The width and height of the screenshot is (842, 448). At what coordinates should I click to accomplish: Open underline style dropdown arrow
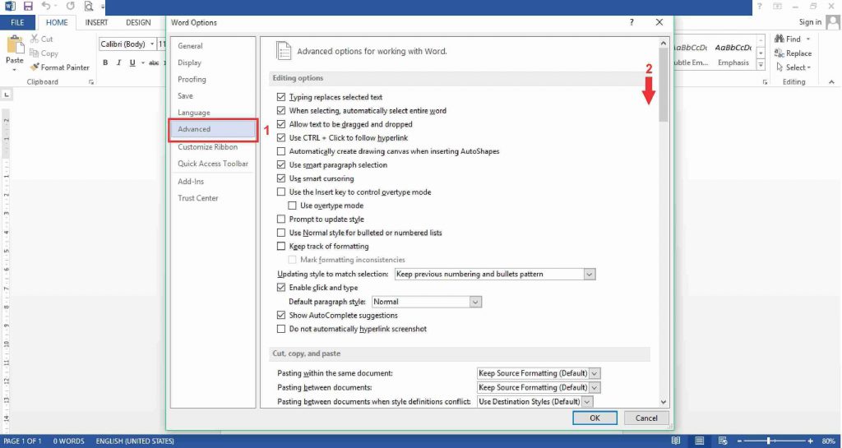[143, 63]
